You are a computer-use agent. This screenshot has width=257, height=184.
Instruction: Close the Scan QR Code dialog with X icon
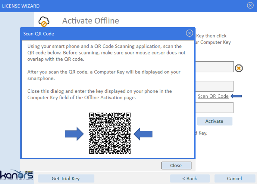point(190,33)
